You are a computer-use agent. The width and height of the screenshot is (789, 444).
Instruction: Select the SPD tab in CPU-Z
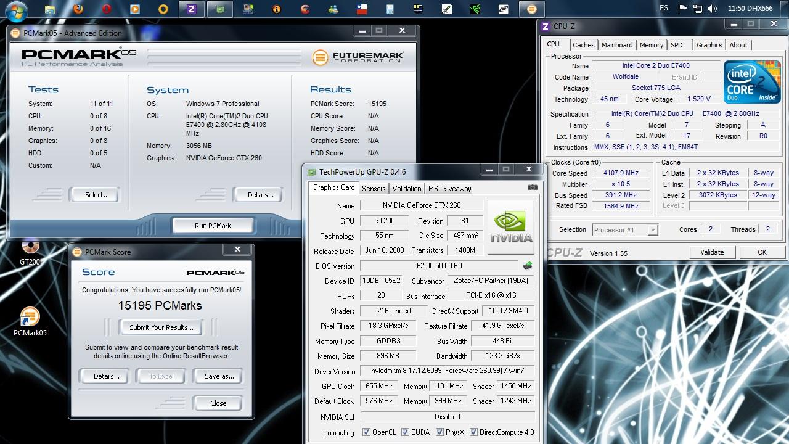pyautogui.click(x=677, y=45)
